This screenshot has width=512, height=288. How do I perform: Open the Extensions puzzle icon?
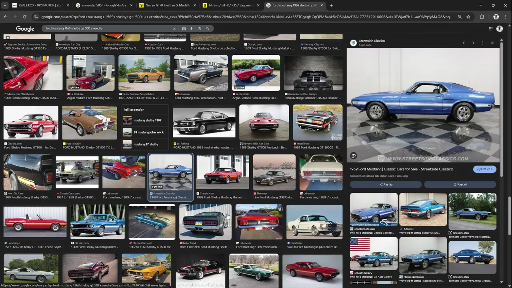(x=482, y=17)
